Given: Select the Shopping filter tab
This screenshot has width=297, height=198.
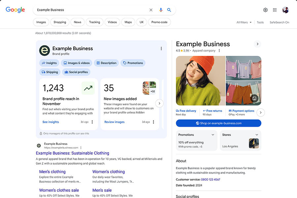Looking at the screenshot, I should [x=60, y=22].
